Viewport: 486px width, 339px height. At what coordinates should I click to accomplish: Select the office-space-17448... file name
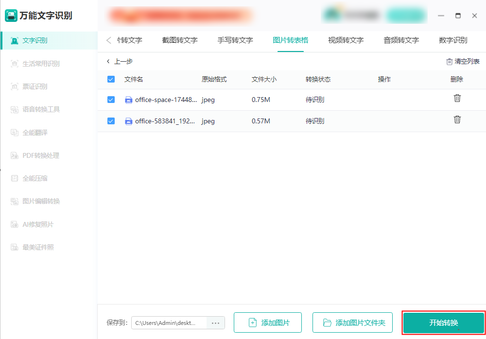(166, 100)
